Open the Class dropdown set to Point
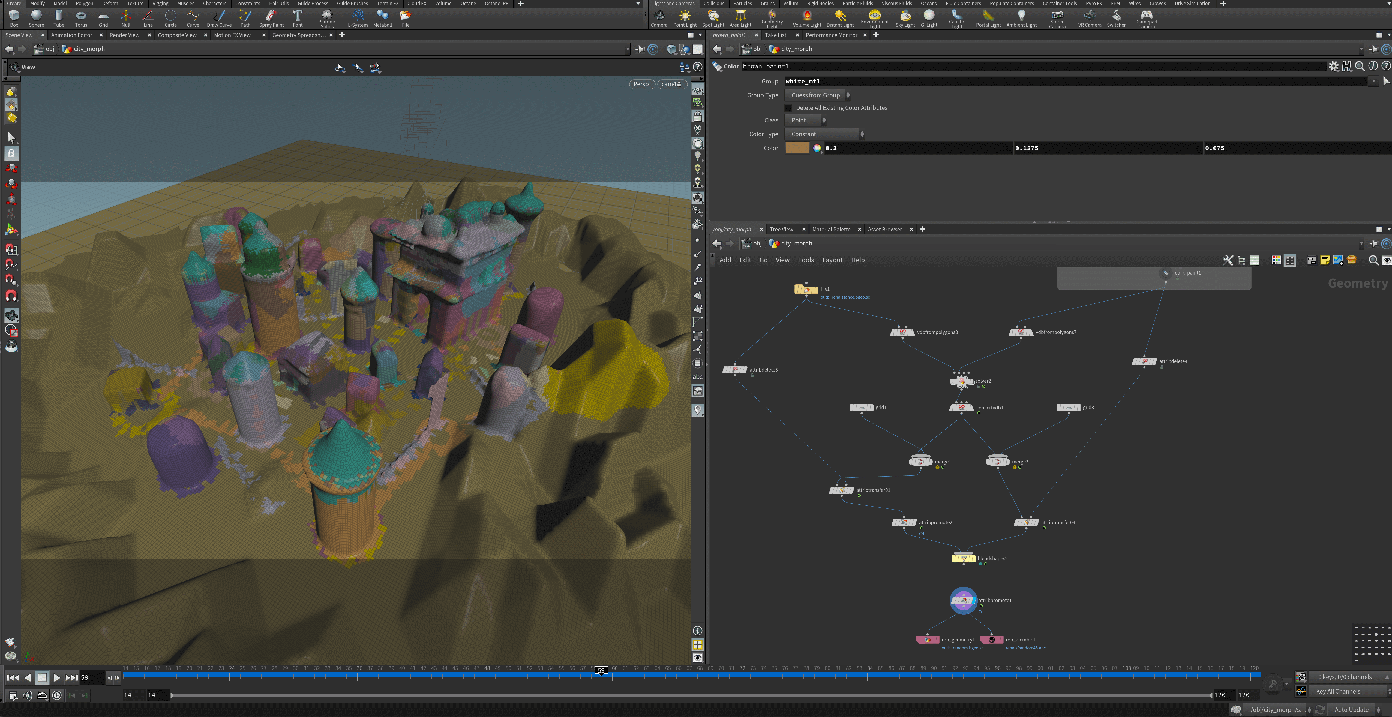The image size is (1392, 717). (x=805, y=120)
